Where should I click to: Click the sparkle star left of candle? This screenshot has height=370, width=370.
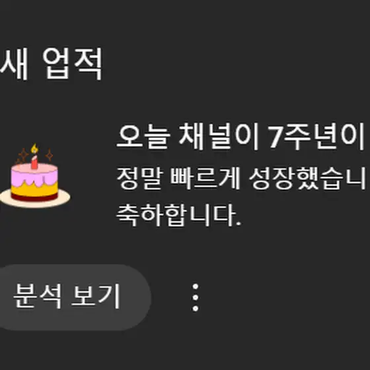click(23, 155)
